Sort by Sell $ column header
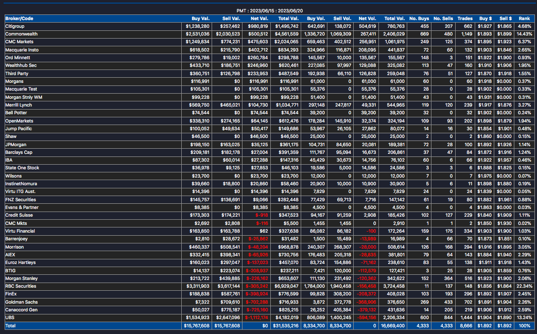Image resolution: width=537 pixels, height=334 pixels. 506,19
